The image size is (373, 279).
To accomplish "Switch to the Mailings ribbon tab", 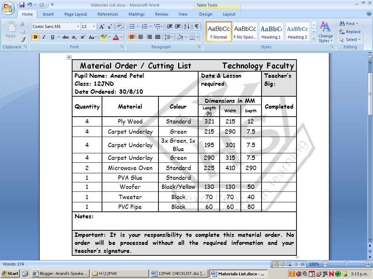I will pyautogui.click(x=136, y=14).
